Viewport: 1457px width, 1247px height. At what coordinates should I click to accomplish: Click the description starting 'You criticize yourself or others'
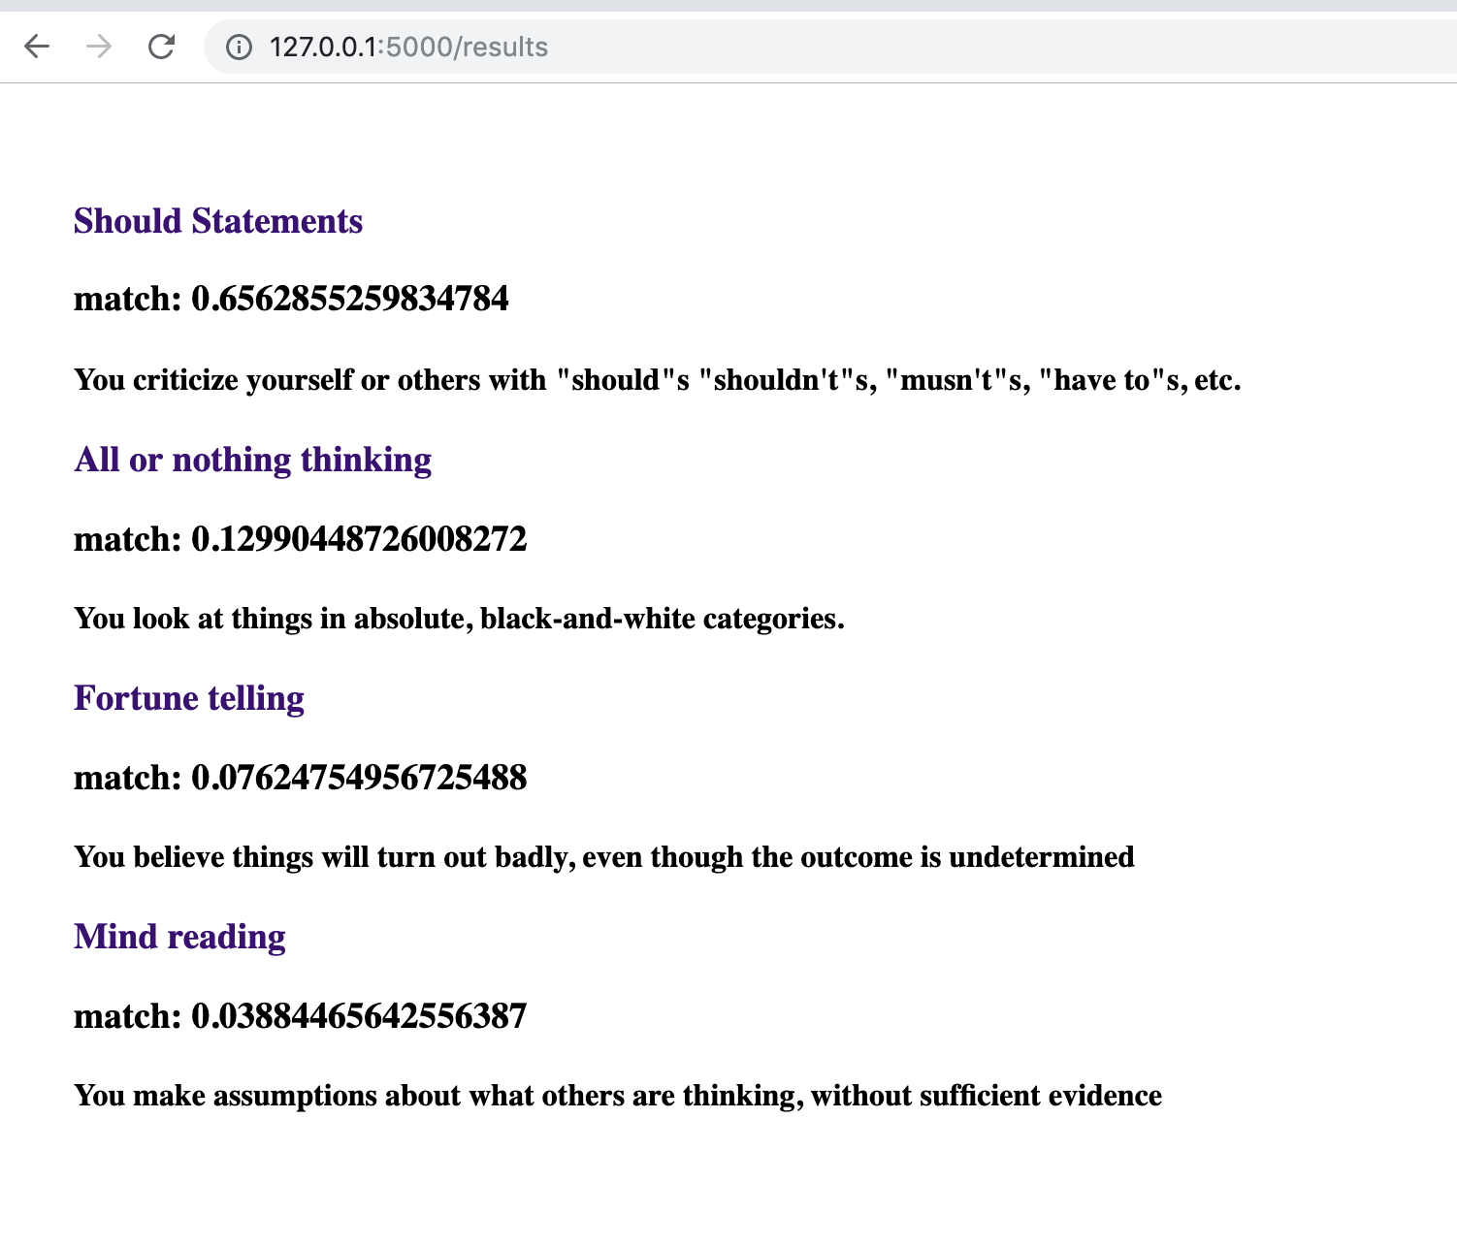(x=658, y=380)
